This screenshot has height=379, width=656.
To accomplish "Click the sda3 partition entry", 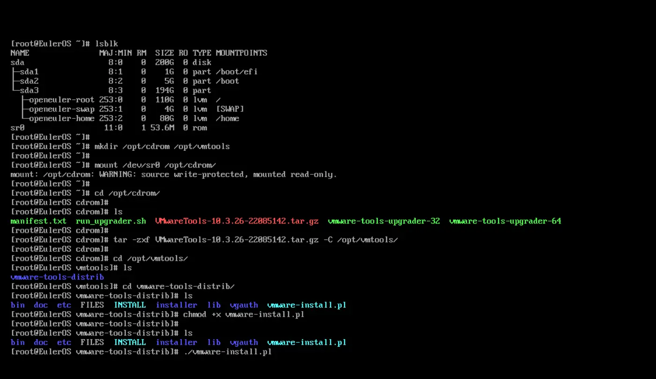I will pos(29,90).
